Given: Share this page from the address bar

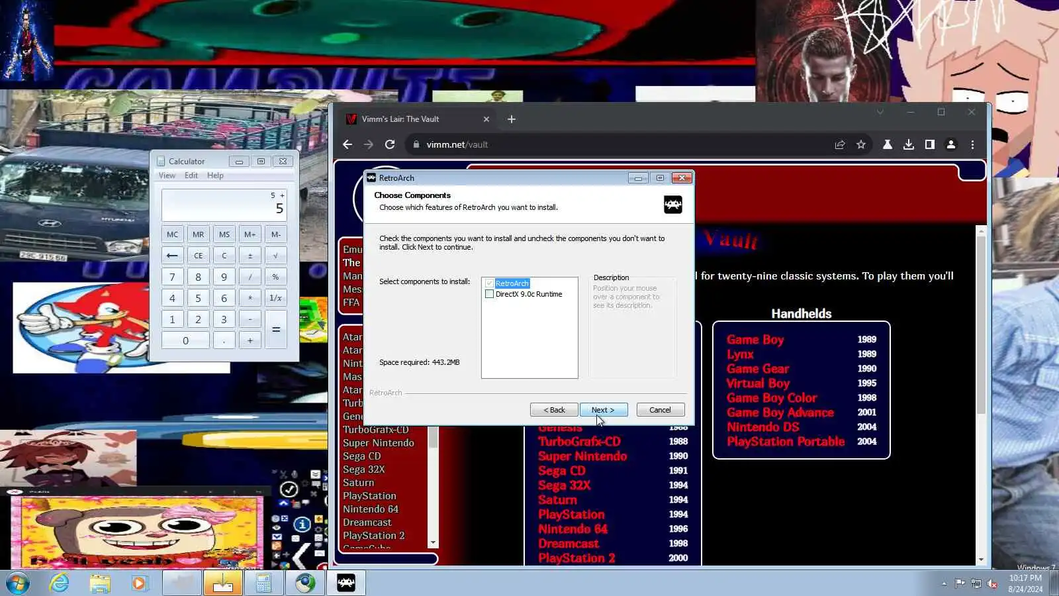Looking at the screenshot, I should coord(840,144).
